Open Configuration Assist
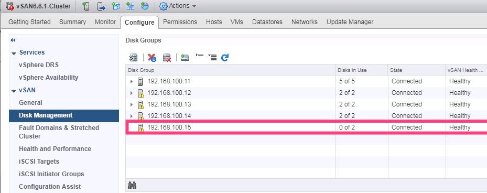The width and height of the screenshot is (487, 193). coord(50,187)
